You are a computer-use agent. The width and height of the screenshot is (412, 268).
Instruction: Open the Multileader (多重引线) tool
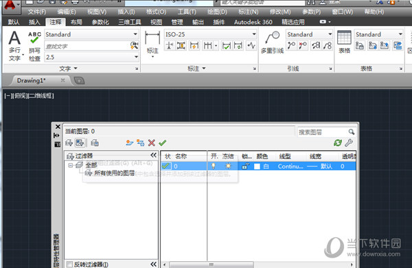point(272,42)
